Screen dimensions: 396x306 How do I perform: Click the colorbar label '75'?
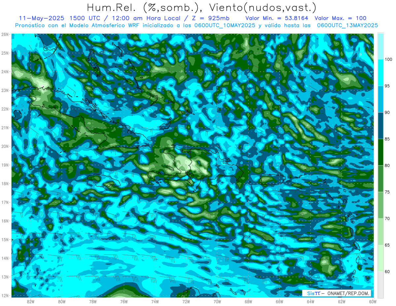tap(387, 192)
